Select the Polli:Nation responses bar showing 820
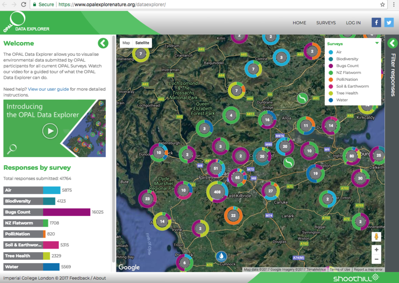Image resolution: width=399 pixels, height=283 pixels. click(x=24, y=234)
